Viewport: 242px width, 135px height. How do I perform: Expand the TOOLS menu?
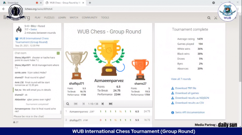[x=105, y=17]
